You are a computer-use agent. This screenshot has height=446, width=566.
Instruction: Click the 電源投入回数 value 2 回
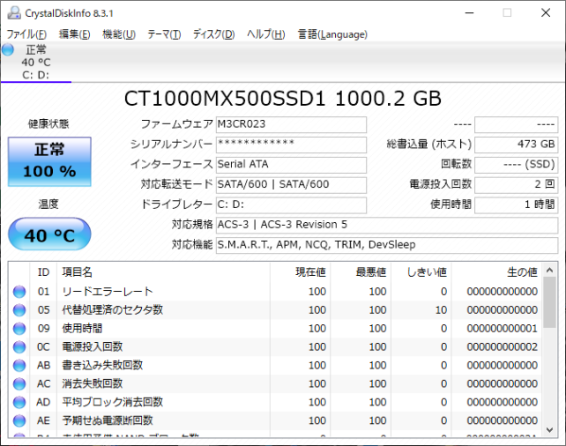[516, 185]
